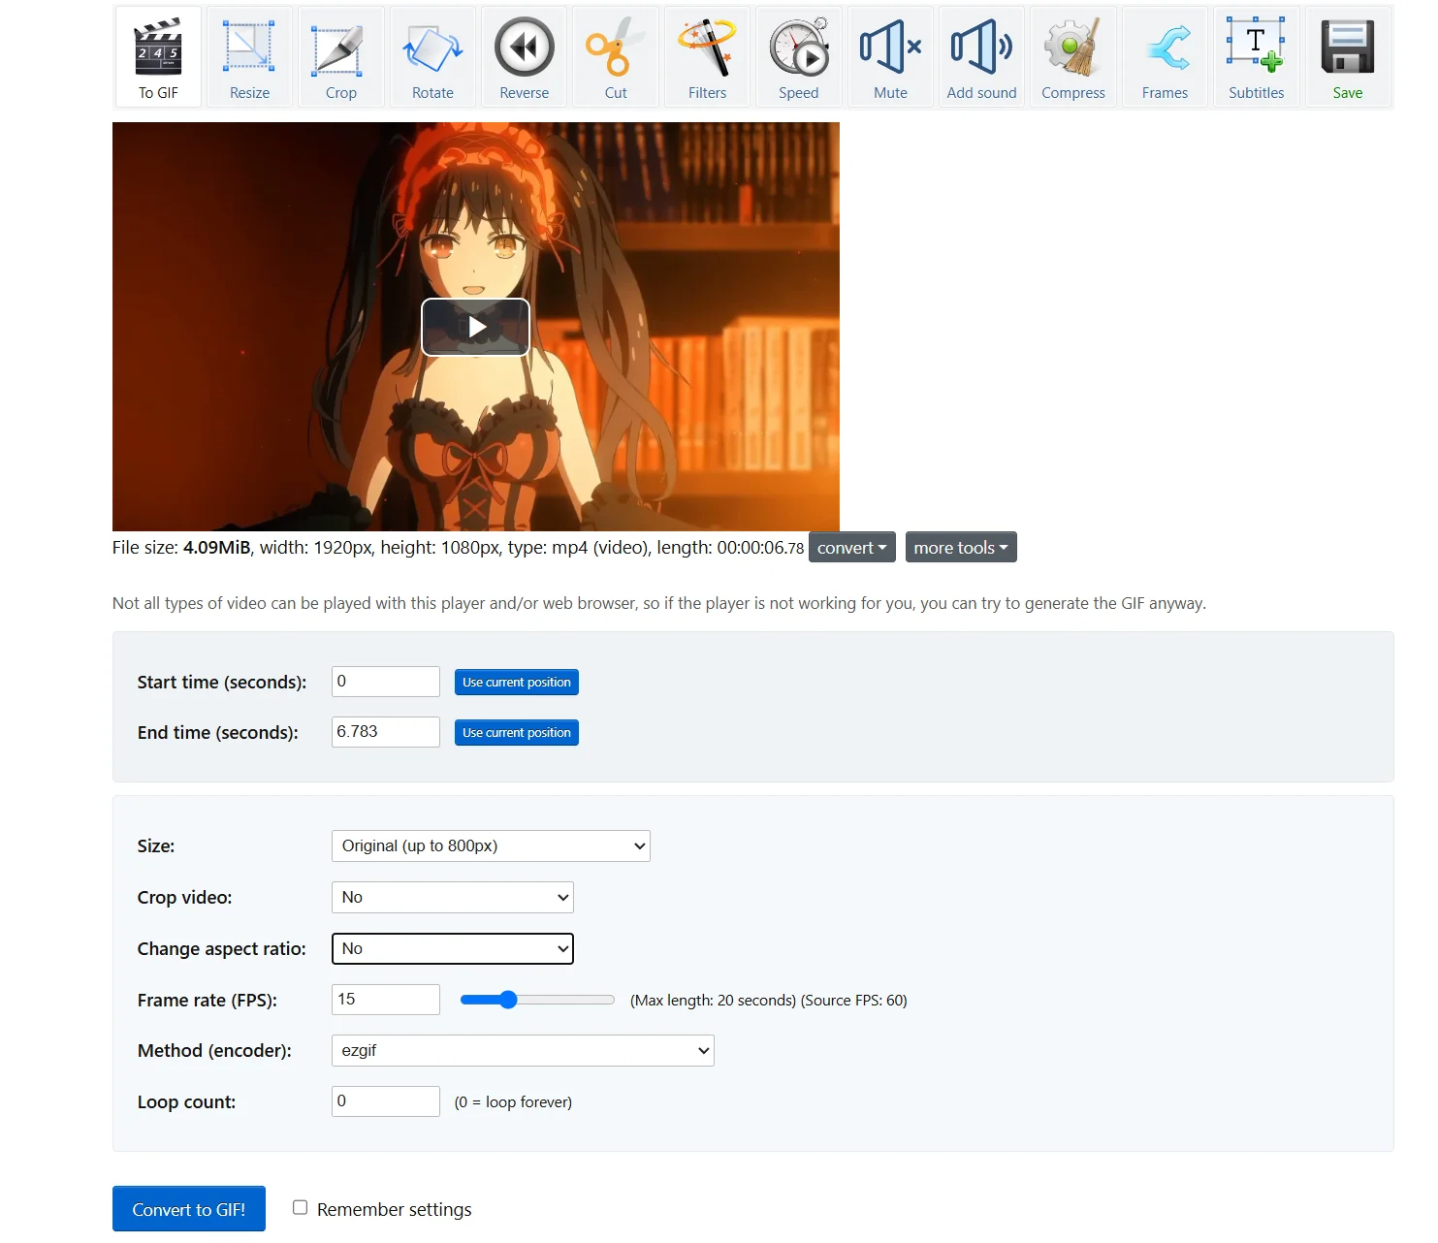Open the To GIF tool
The height and width of the screenshot is (1243, 1438).
pos(158,57)
